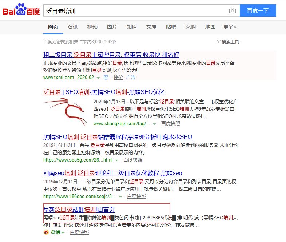This screenshot has height=242, width=286.
Task: Click 评价 link on the ad result
Action: coord(118,77)
